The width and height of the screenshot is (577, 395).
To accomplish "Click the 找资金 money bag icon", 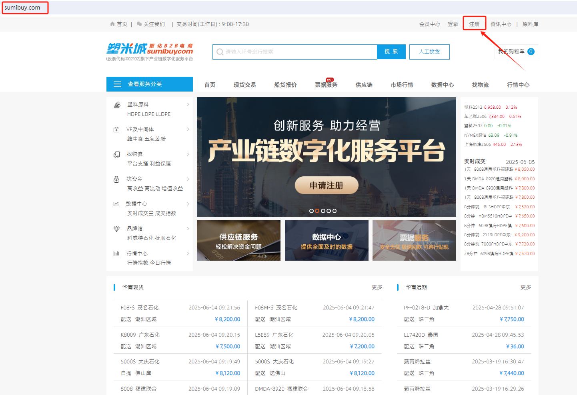I will [x=116, y=179].
